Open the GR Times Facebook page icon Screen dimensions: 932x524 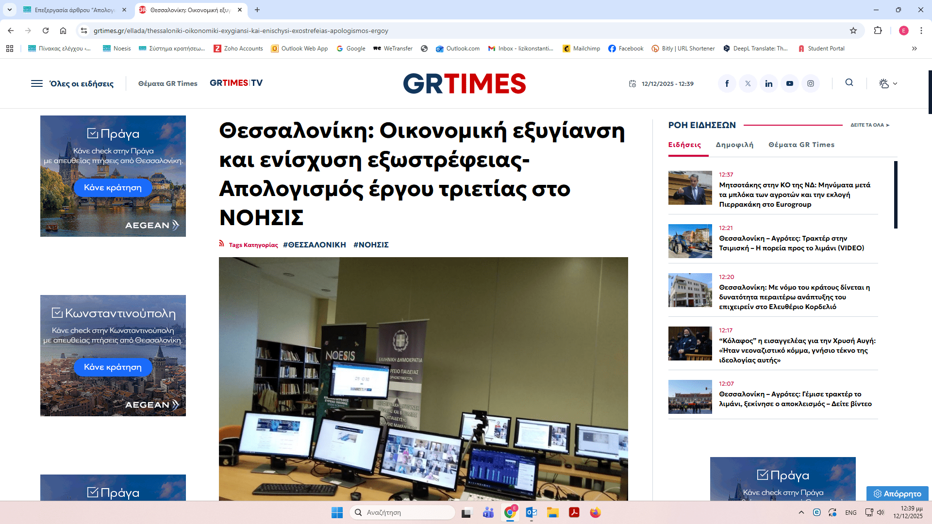click(727, 83)
